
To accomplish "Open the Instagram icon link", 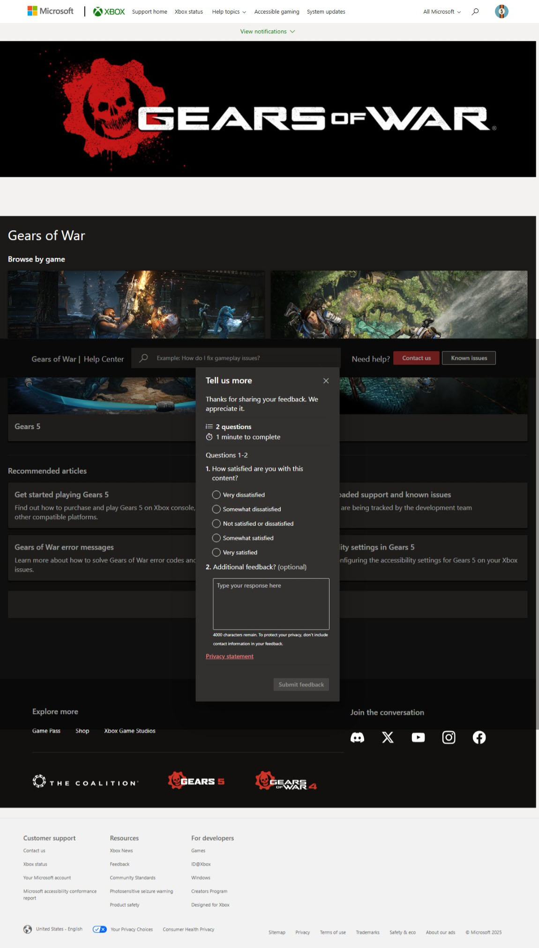I will click(x=449, y=737).
